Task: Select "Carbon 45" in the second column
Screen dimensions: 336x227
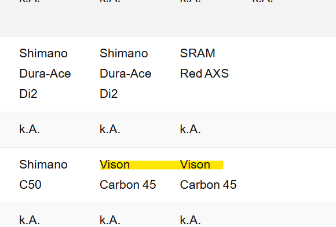Action: tap(127, 185)
